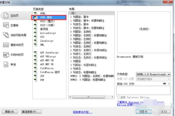Click inside the 附加 CSS 文件 list box
This screenshot has height=116, width=175.
point(144,90)
